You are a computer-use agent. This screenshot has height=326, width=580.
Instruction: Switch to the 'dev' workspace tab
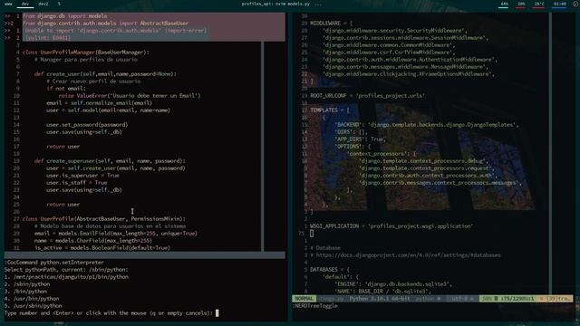click(x=25, y=4)
